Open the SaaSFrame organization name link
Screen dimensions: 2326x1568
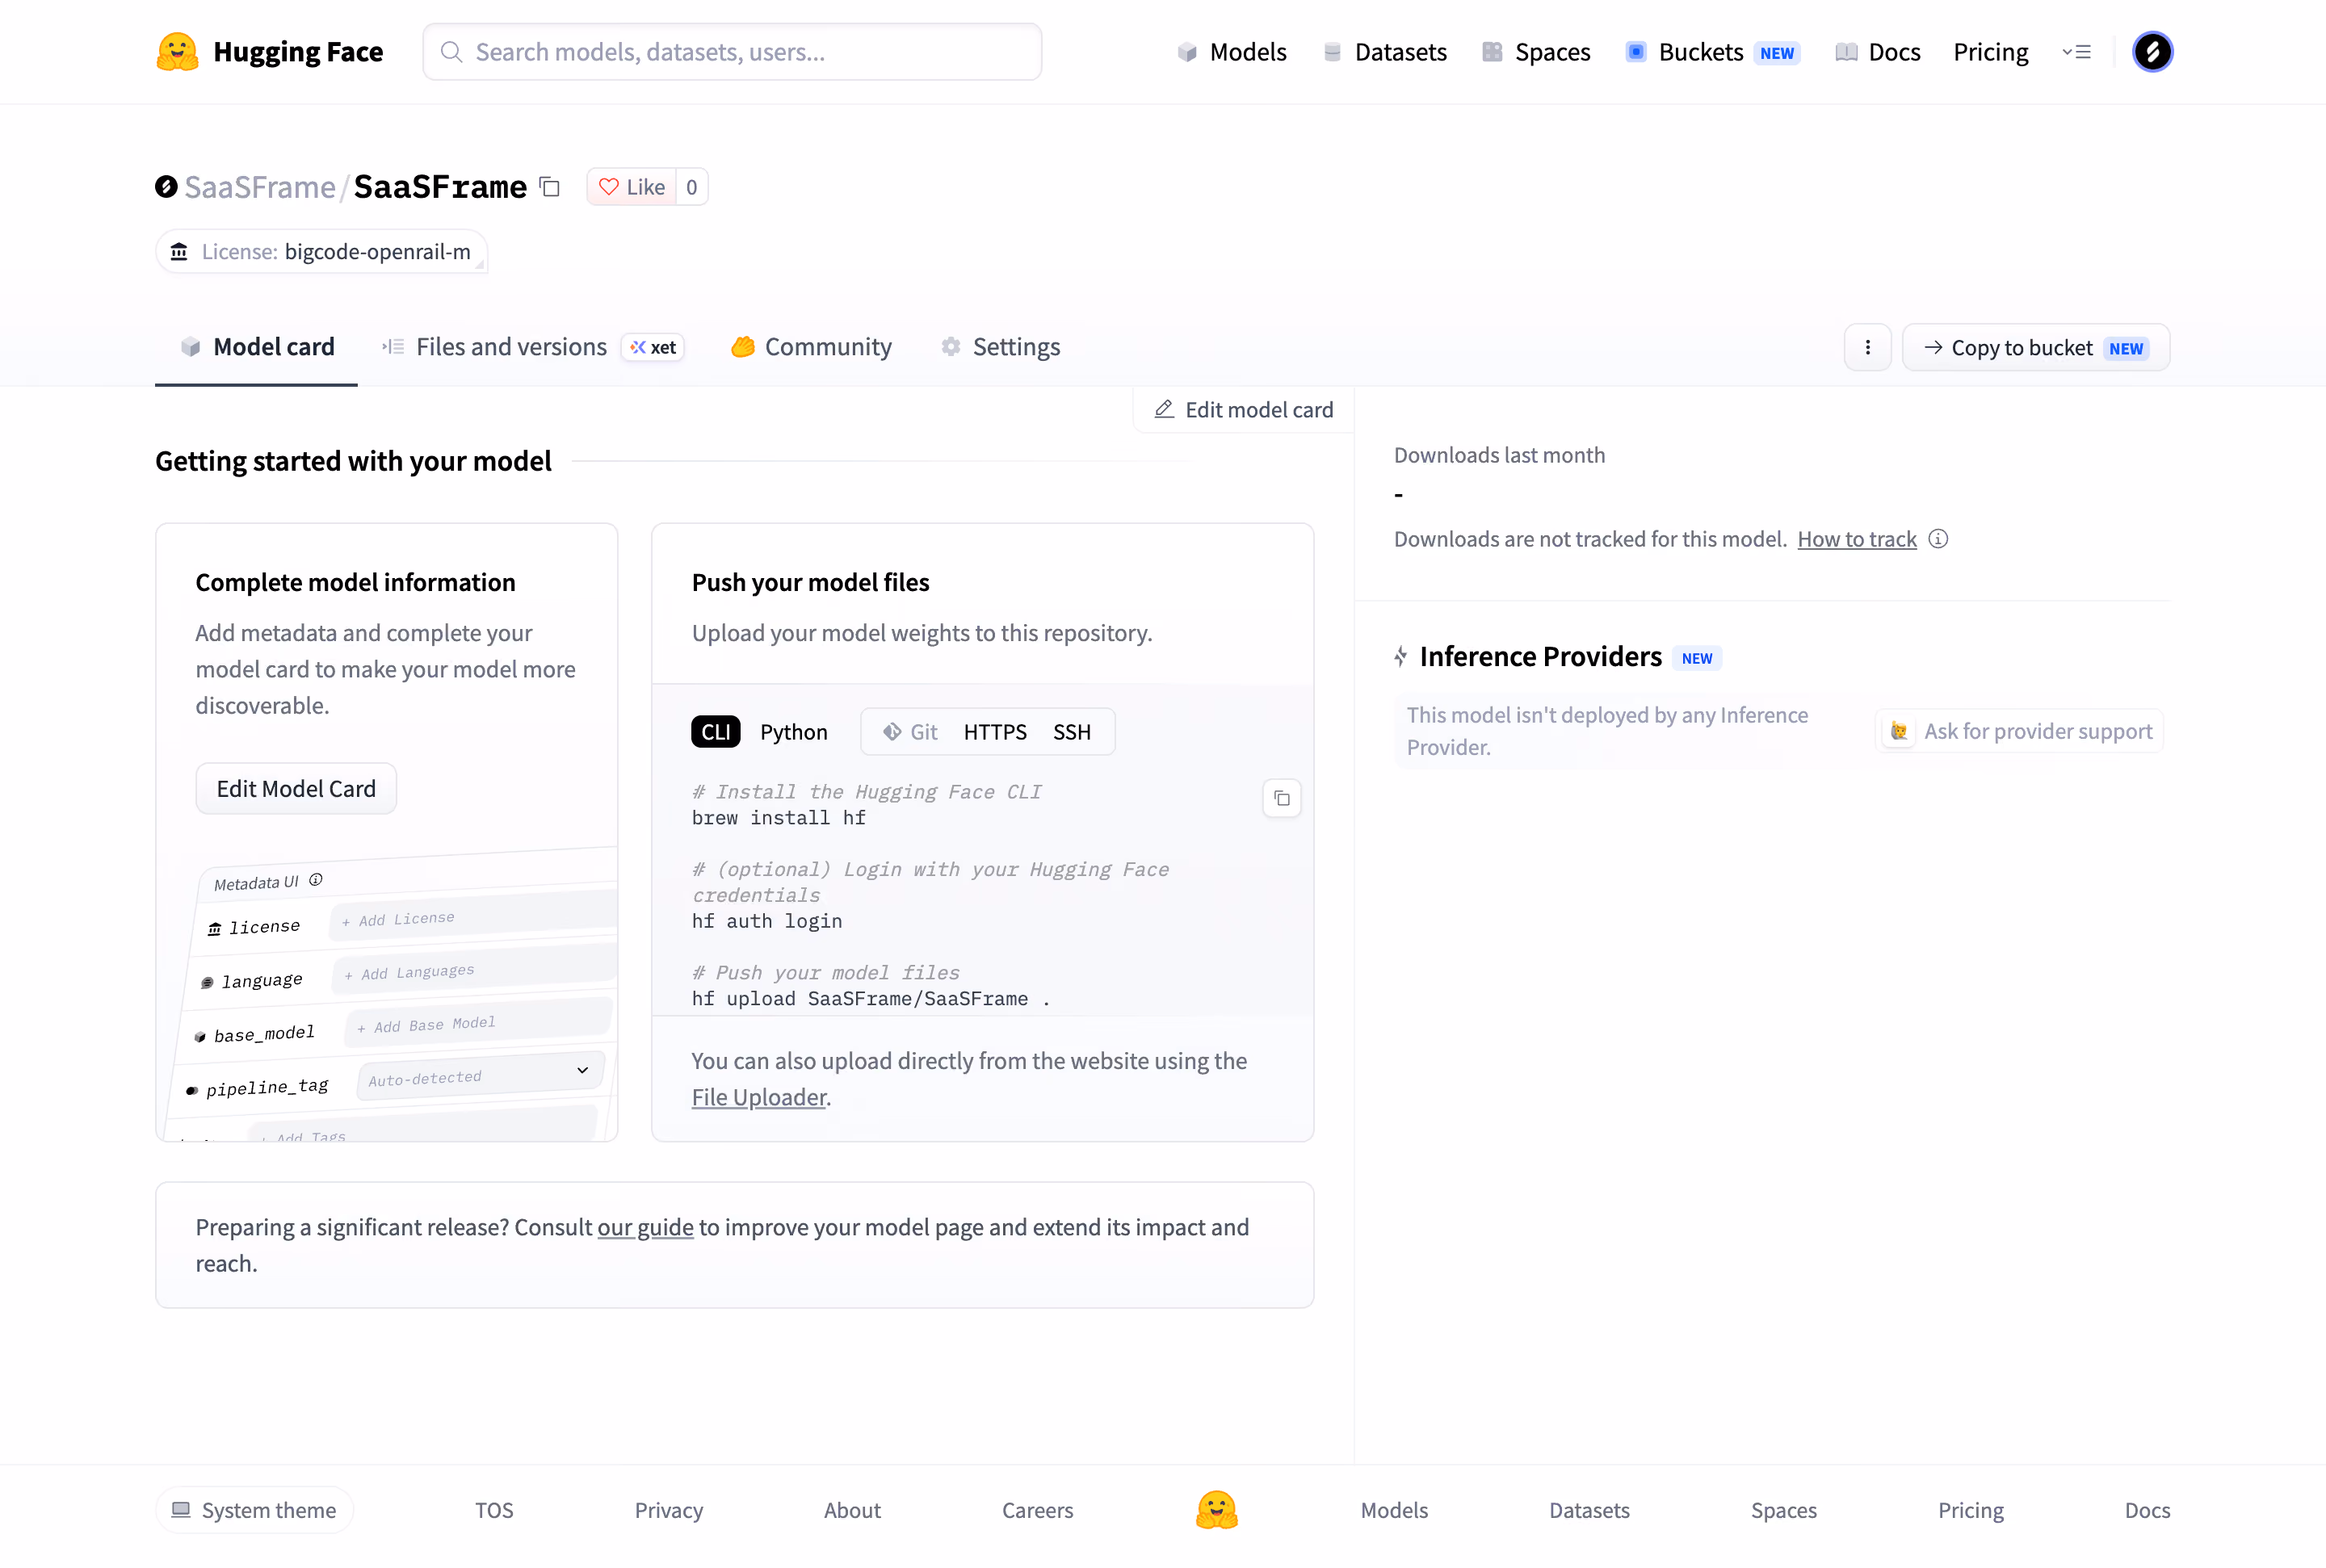click(260, 187)
